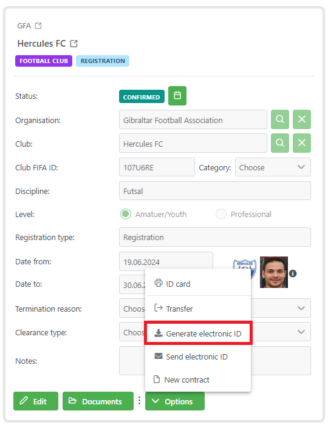This screenshot has height=425, width=328.
Task: Open Hercules FC external link icon
Action: (x=74, y=44)
